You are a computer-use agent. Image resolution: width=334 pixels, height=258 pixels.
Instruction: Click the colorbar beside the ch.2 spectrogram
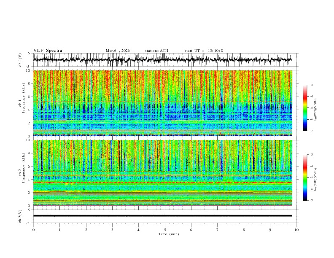click(x=305, y=177)
